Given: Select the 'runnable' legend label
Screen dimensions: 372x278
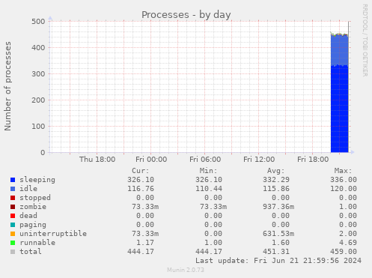Looking at the screenshot, I should coord(37,243).
